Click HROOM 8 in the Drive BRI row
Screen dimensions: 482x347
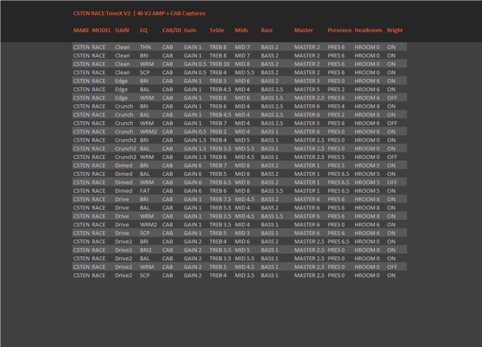[x=367, y=199]
